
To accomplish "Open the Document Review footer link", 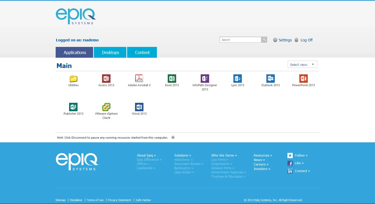I will pyautogui.click(x=189, y=164).
